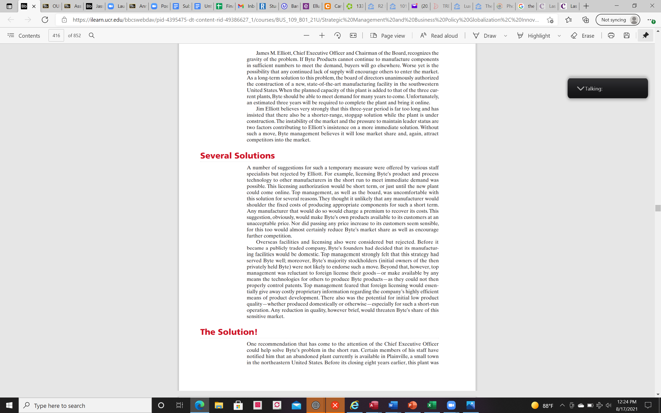Toggle the pin toolbar button
The image size is (661, 413).
click(x=646, y=36)
